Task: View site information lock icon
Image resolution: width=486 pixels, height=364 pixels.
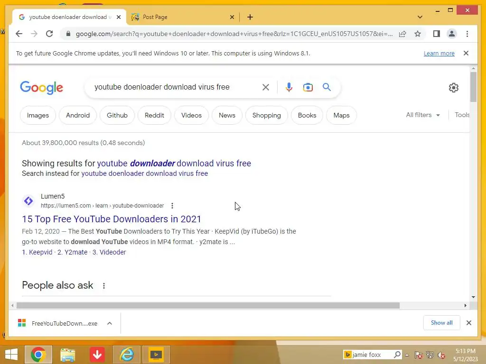Action: [68, 34]
